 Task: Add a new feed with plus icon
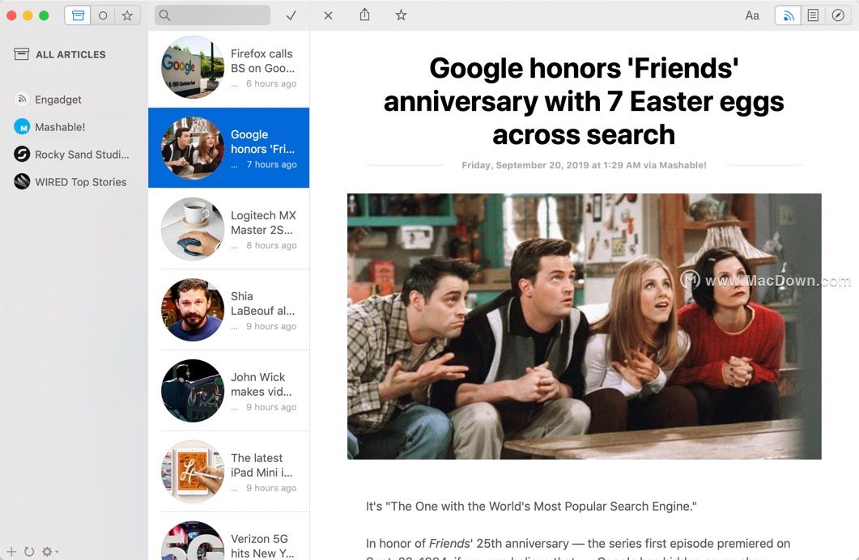(x=11, y=551)
